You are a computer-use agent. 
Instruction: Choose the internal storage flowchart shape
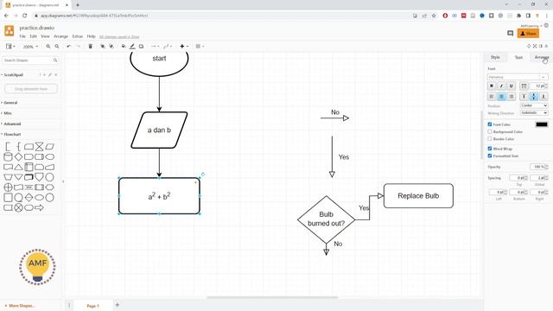[29, 167]
